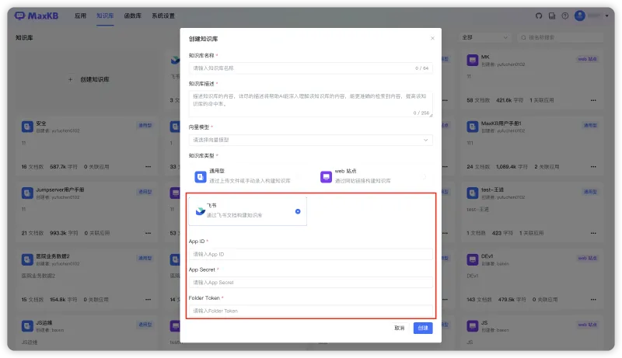Click the test-王进 card icon

click(x=472, y=193)
